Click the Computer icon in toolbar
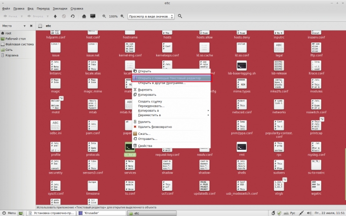Viewport: 346px width, 216px height. click(92, 16)
